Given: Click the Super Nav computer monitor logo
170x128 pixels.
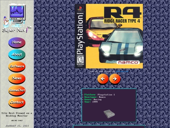Looking at the screenshot, I should coord(17,13).
